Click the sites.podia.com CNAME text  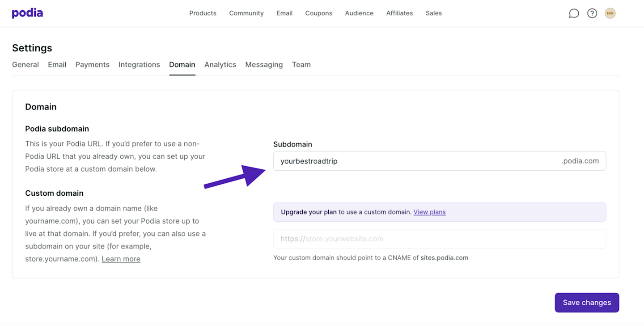click(445, 258)
